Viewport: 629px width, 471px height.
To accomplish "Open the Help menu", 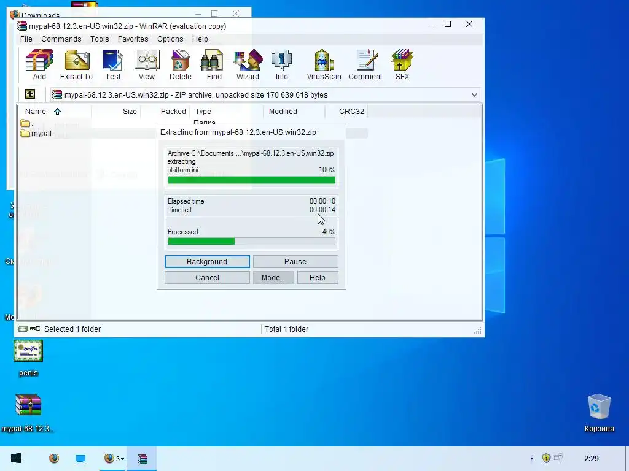I will 200,39.
